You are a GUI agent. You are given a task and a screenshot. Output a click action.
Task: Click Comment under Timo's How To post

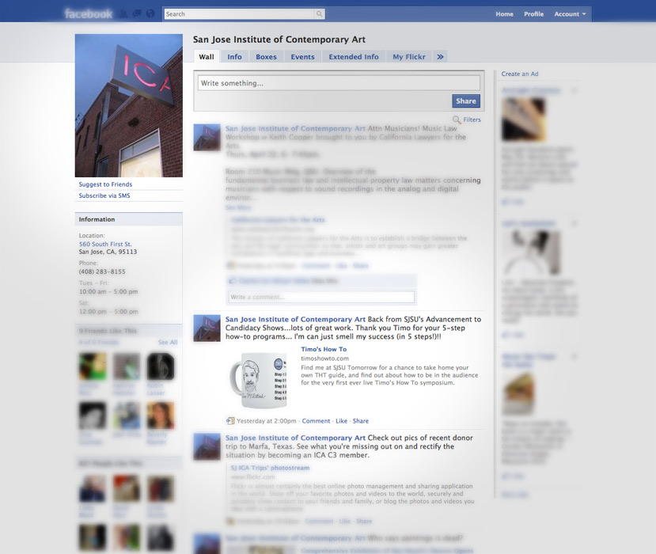pos(316,421)
